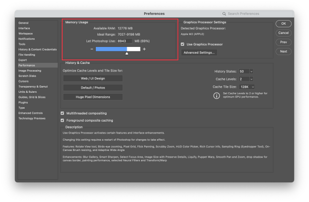Choose Default / Photos cache preset
Screen dimensions: 309x202
(x=93, y=88)
